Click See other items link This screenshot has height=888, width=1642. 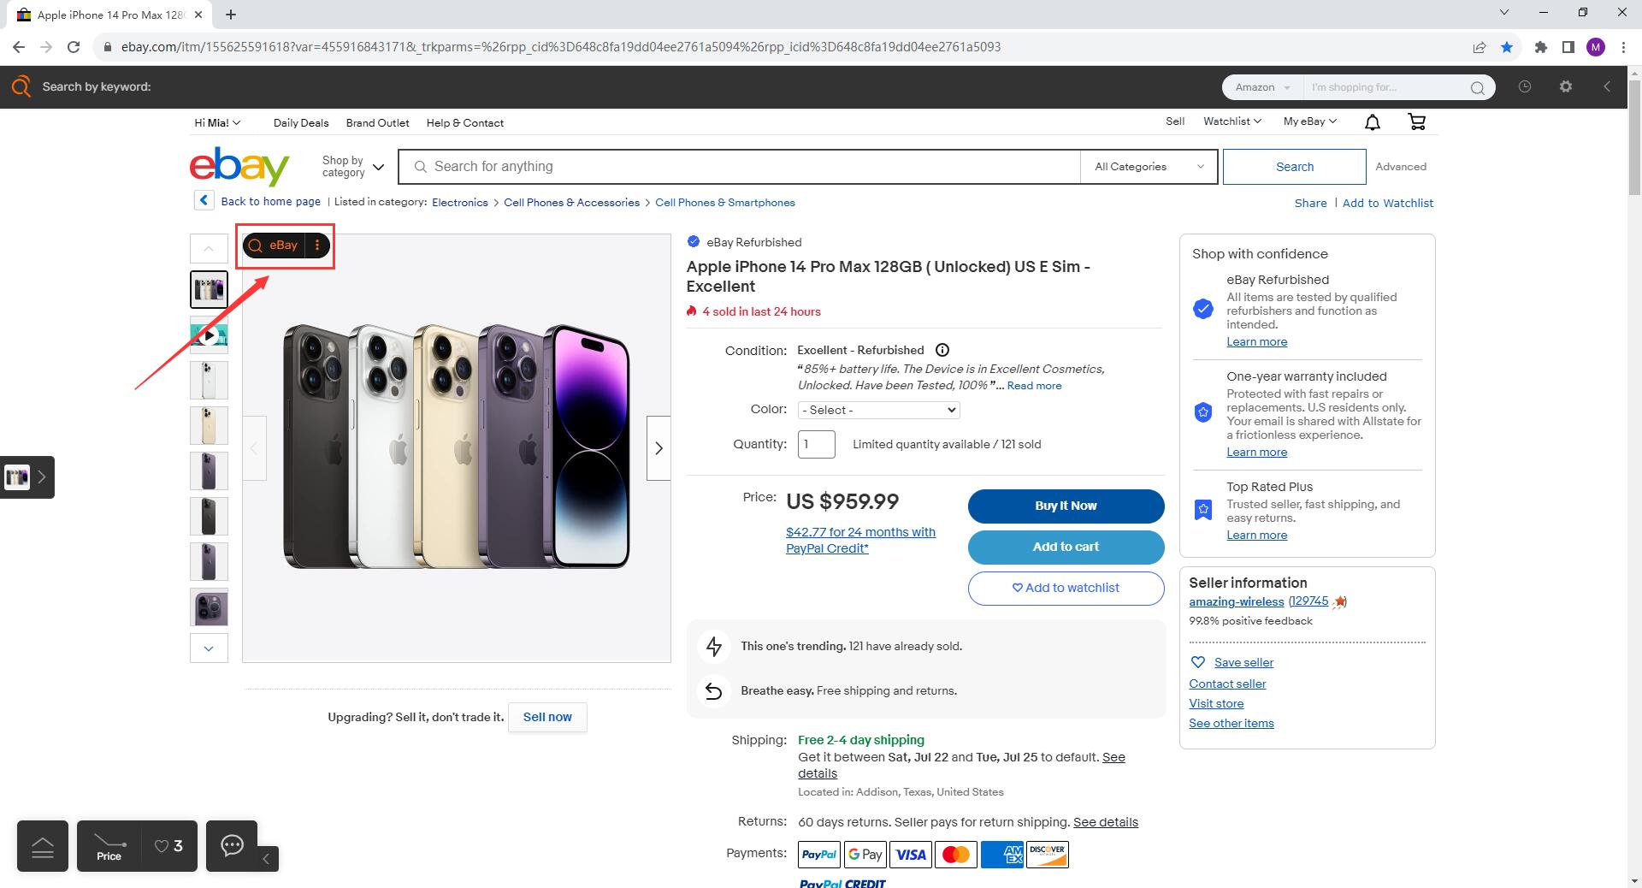(x=1231, y=723)
